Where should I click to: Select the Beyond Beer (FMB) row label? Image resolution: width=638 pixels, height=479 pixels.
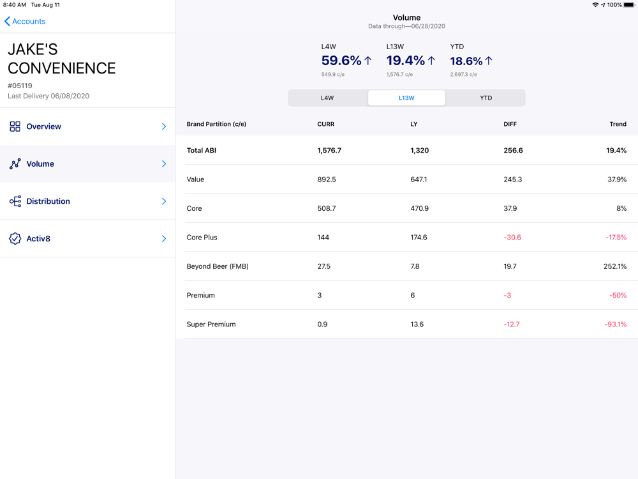218,266
